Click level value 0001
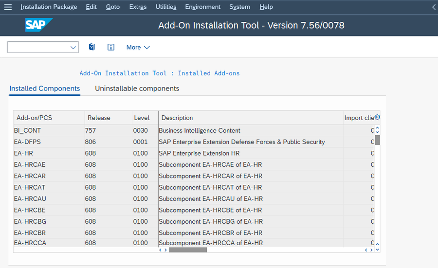438x268 pixels. 140,142
